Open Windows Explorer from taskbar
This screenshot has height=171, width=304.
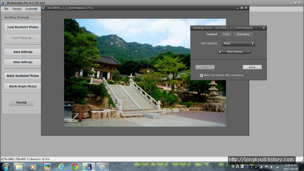19,167
